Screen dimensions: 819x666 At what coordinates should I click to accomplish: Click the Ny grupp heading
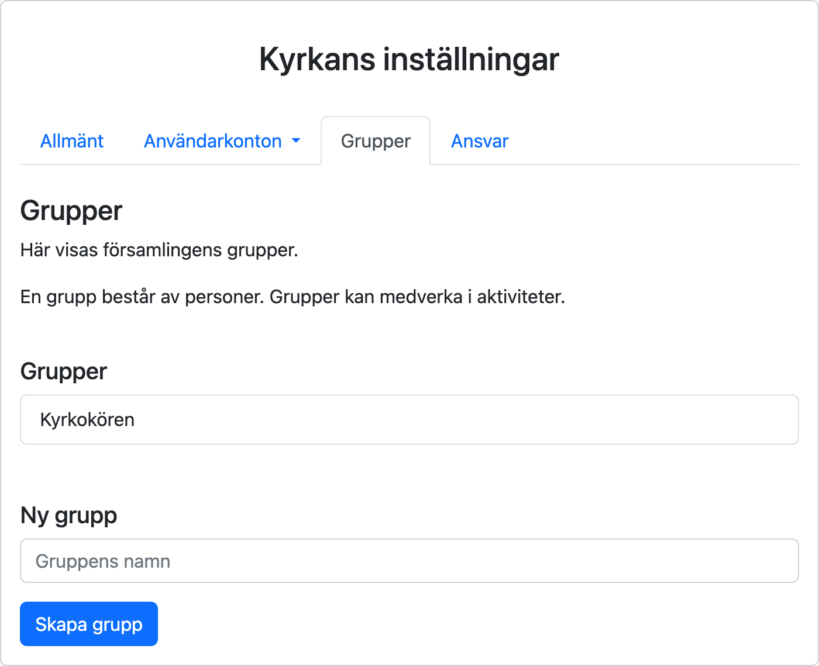(68, 516)
